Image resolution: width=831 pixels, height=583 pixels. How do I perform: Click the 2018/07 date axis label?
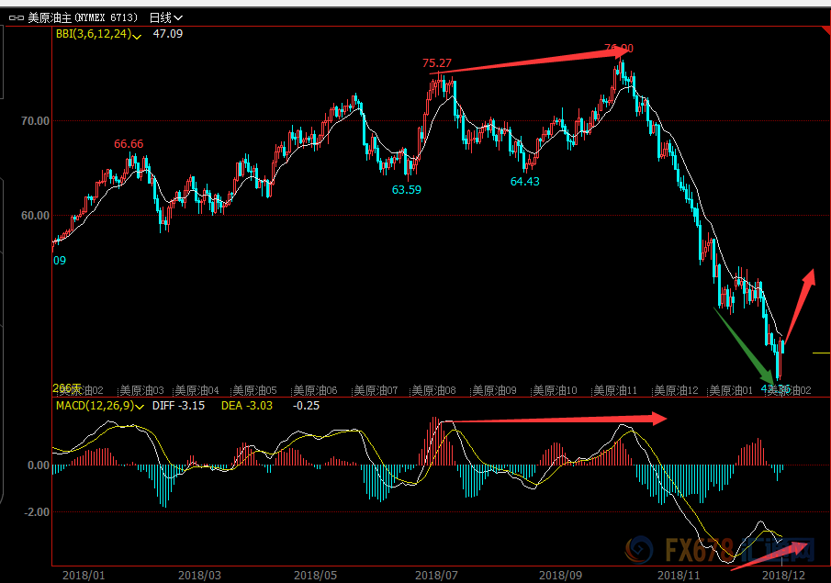[x=436, y=575]
